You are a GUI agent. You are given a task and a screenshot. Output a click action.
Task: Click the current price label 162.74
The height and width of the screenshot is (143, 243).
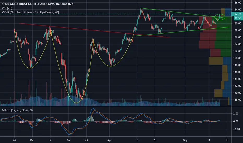point(237,14)
